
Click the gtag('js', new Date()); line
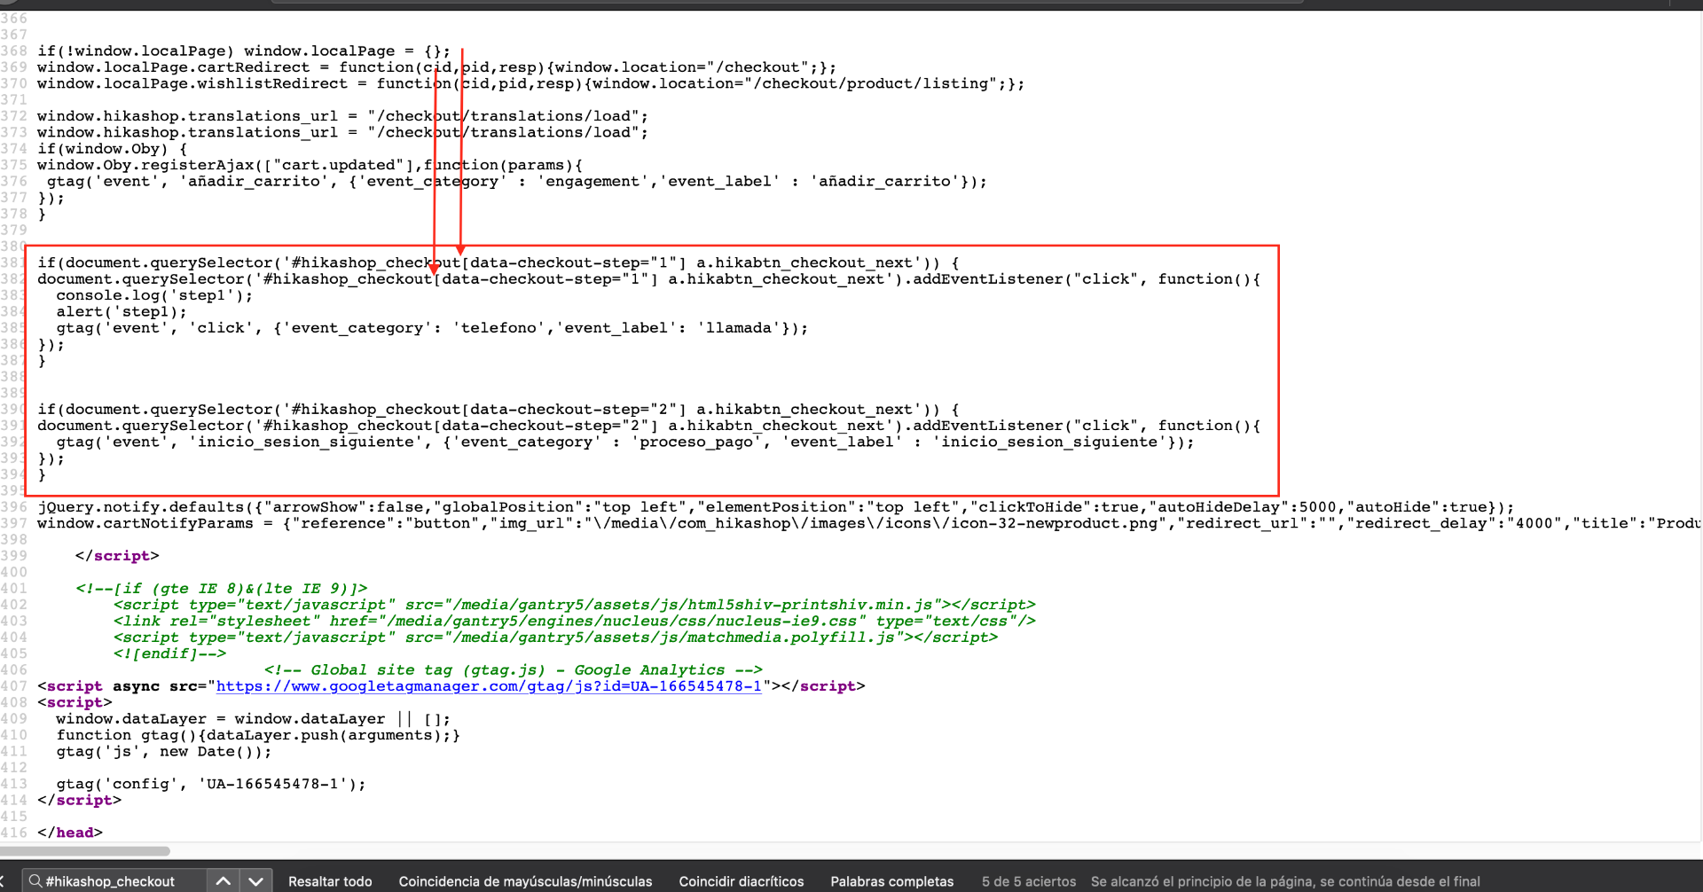pyautogui.click(x=164, y=752)
